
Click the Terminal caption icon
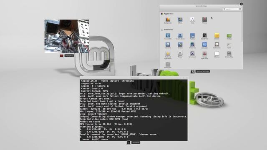click(128, 142)
